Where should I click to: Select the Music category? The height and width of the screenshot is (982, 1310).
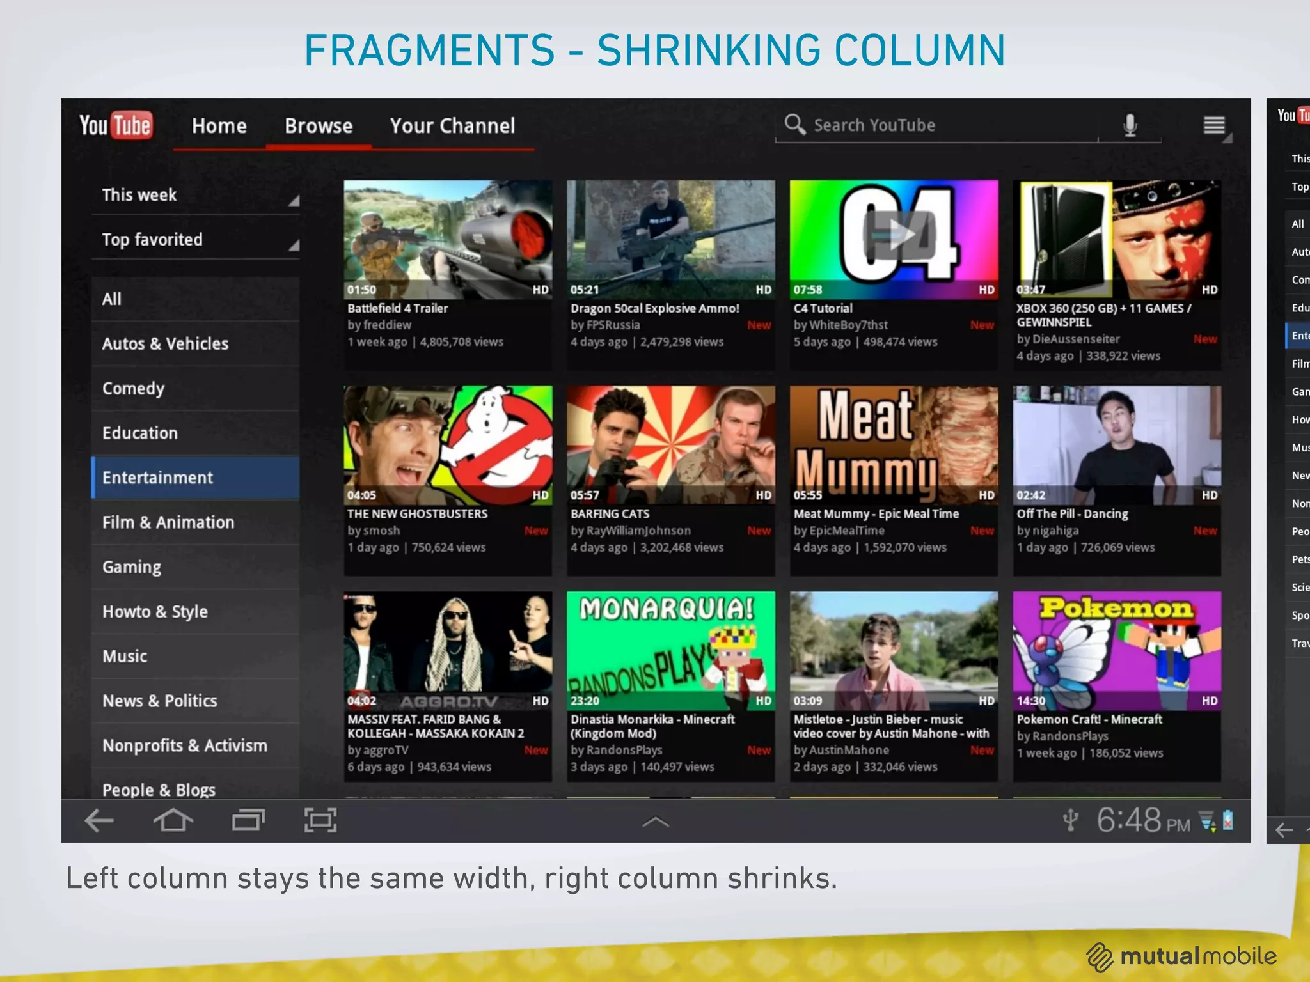pos(196,656)
